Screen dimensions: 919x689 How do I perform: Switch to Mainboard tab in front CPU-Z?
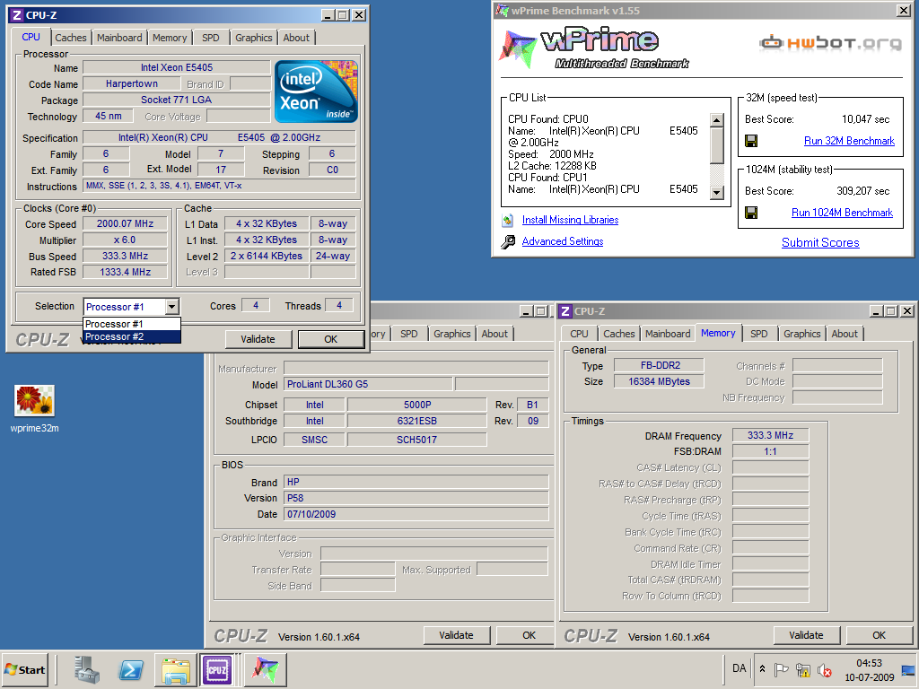pos(119,38)
